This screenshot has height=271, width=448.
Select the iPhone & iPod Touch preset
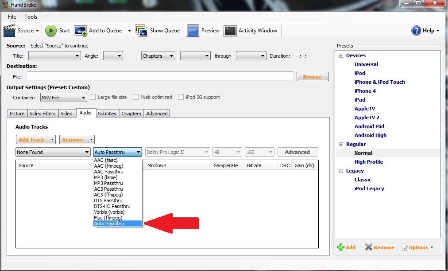[379, 82]
